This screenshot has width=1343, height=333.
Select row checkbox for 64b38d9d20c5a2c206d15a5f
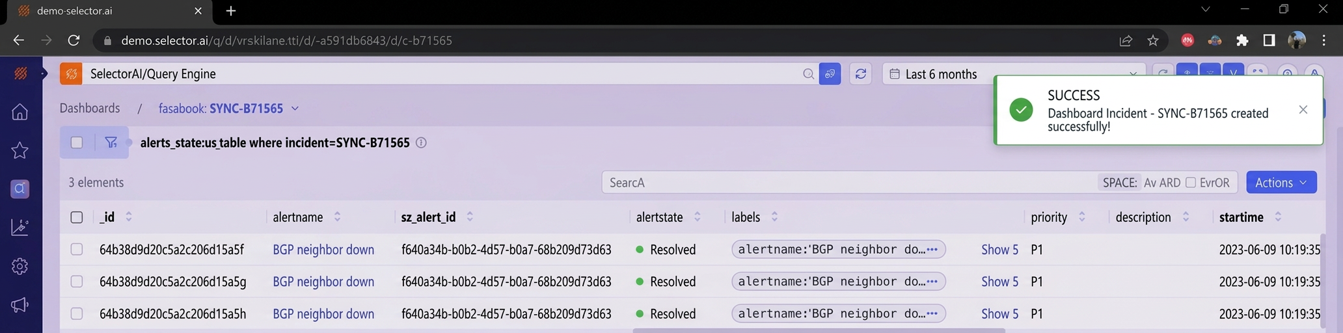[x=77, y=249]
